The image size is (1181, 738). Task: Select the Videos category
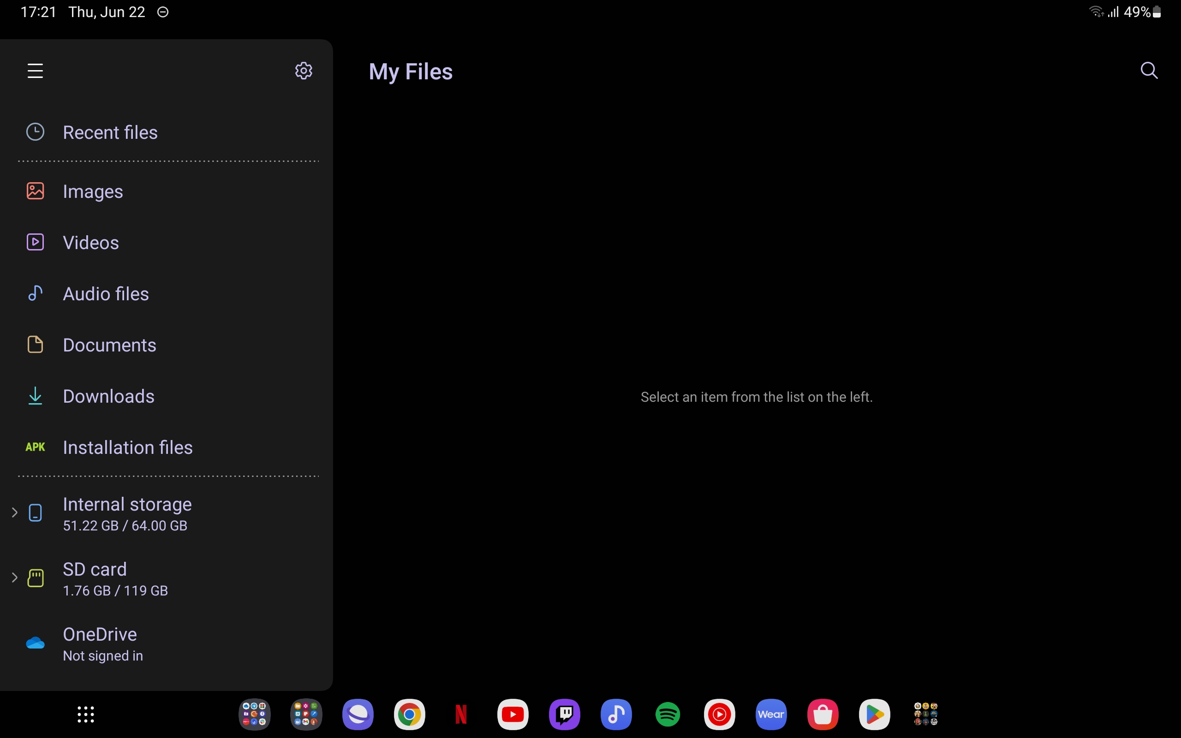(x=91, y=243)
